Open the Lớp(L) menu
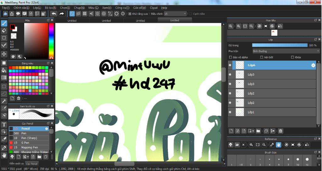Image resolution: width=322 pixels, height=171 pixels. coord(37,8)
